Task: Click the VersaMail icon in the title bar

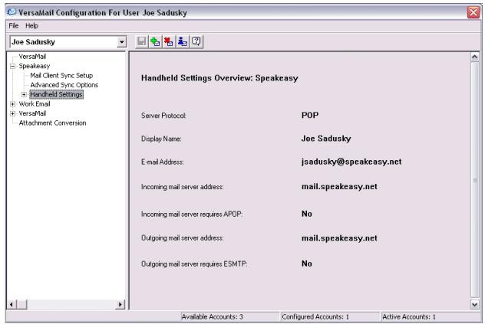Action: pos(12,12)
